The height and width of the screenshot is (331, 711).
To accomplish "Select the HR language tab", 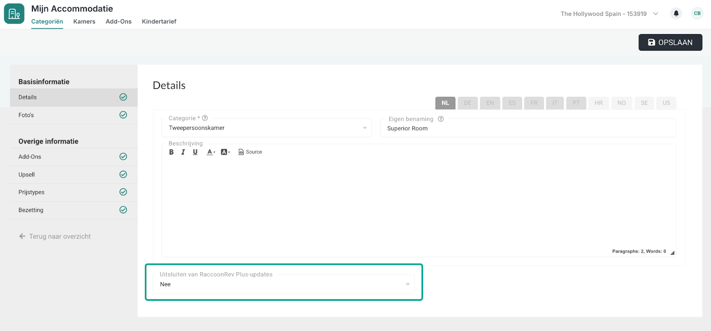I will point(599,103).
